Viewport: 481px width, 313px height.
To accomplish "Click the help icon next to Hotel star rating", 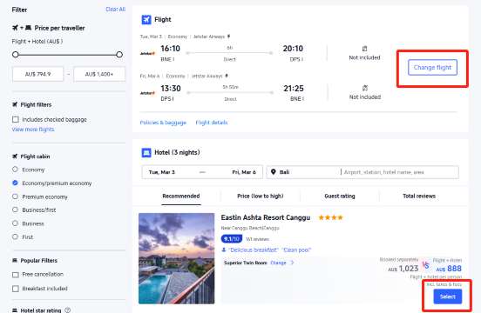I will point(68,310).
